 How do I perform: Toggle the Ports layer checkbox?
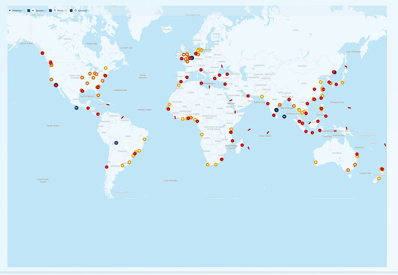pos(51,11)
